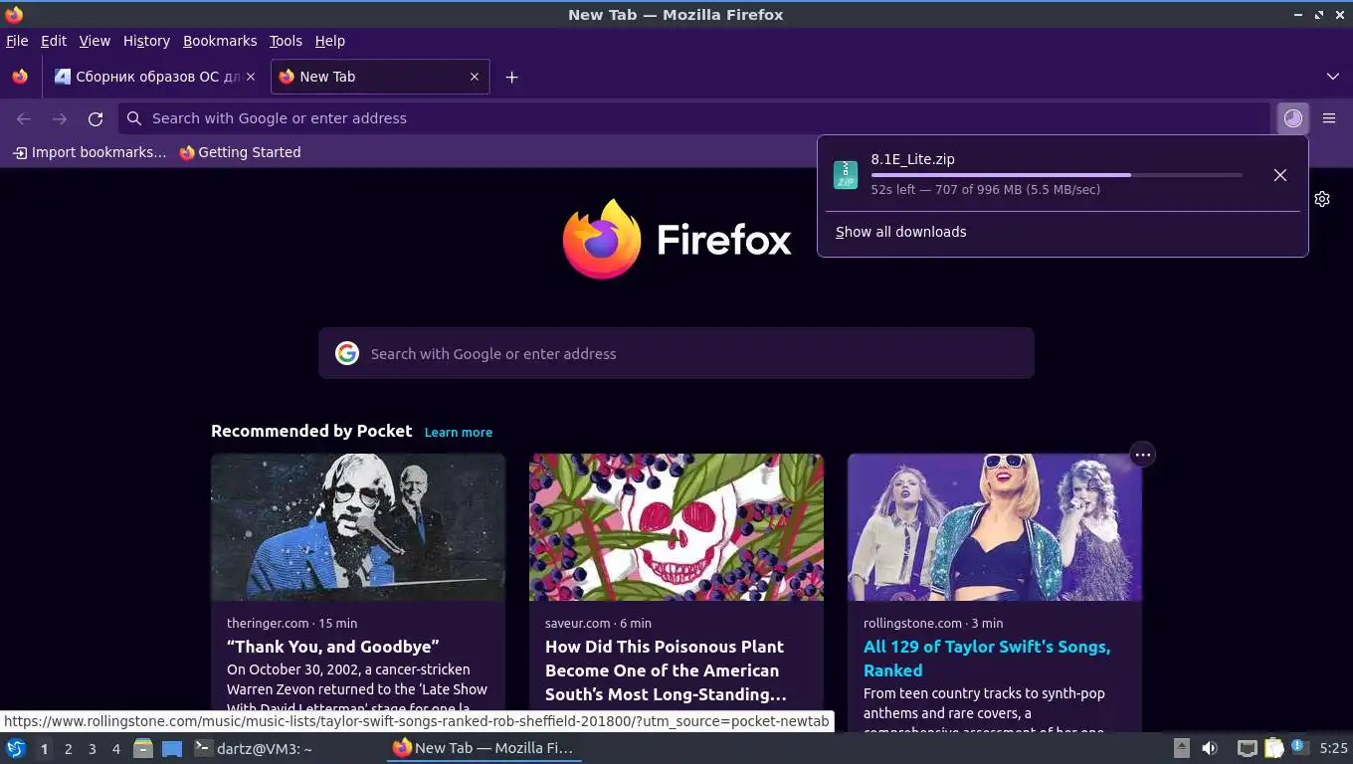The width and height of the screenshot is (1353, 764).
Task: Click the Firefox logo on new tab page
Action: pyautogui.click(x=676, y=240)
